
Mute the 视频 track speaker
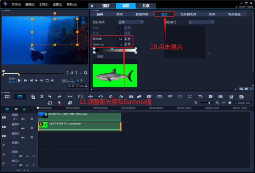[x=23, y=119]
